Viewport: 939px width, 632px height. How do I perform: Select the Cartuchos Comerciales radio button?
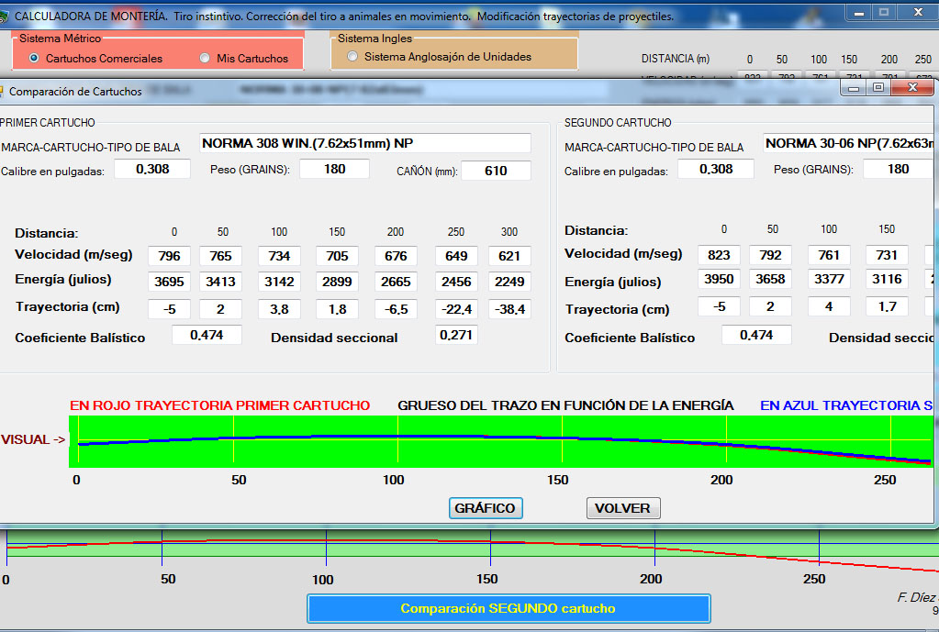(35, 58)
